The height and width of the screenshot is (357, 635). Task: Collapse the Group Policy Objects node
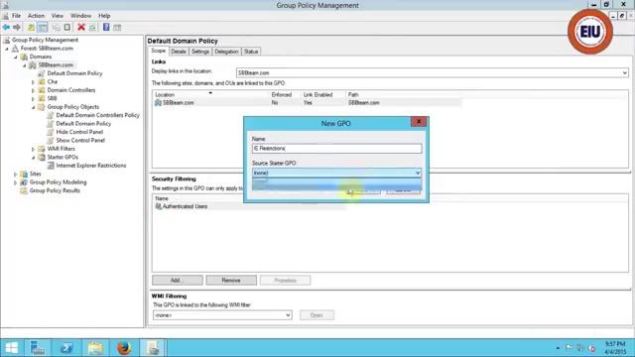[33, 107]
